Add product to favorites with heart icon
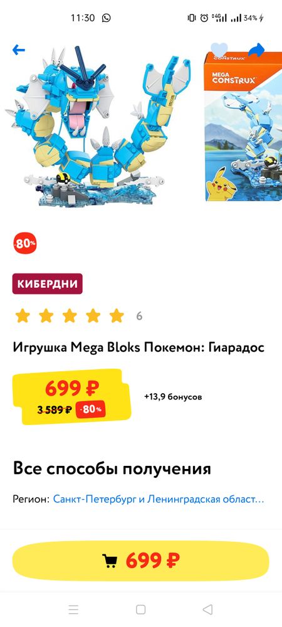The width and height of the screenshot is (282, 627). [219, 50]
